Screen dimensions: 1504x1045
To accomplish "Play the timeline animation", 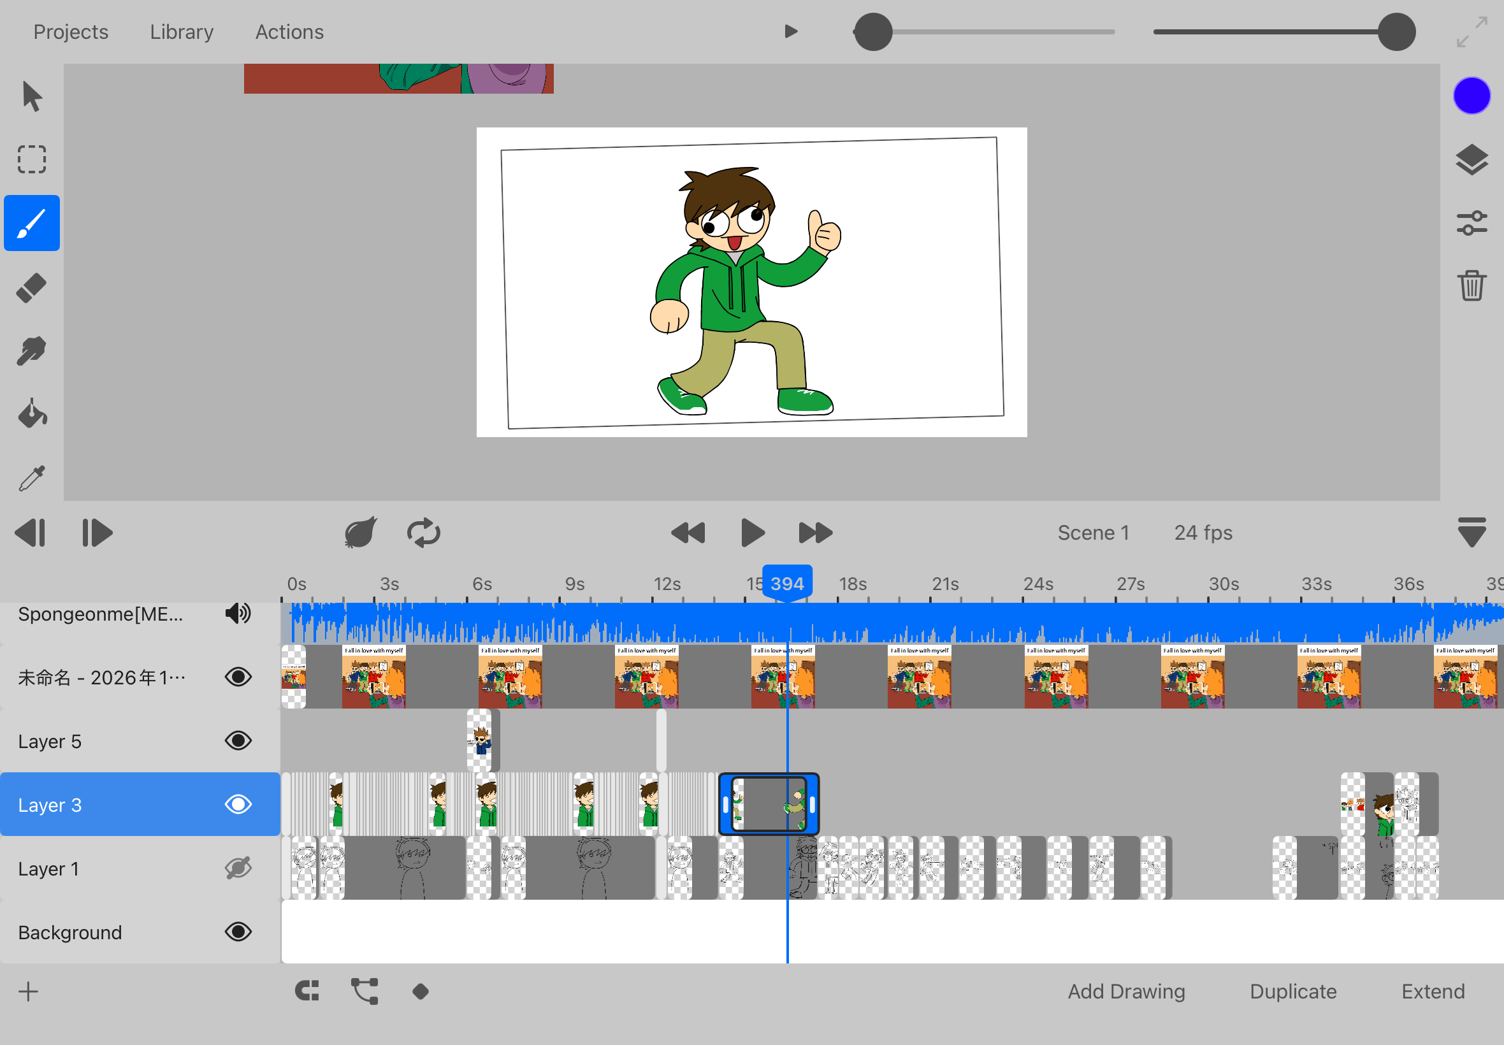I will coord(753,532).
